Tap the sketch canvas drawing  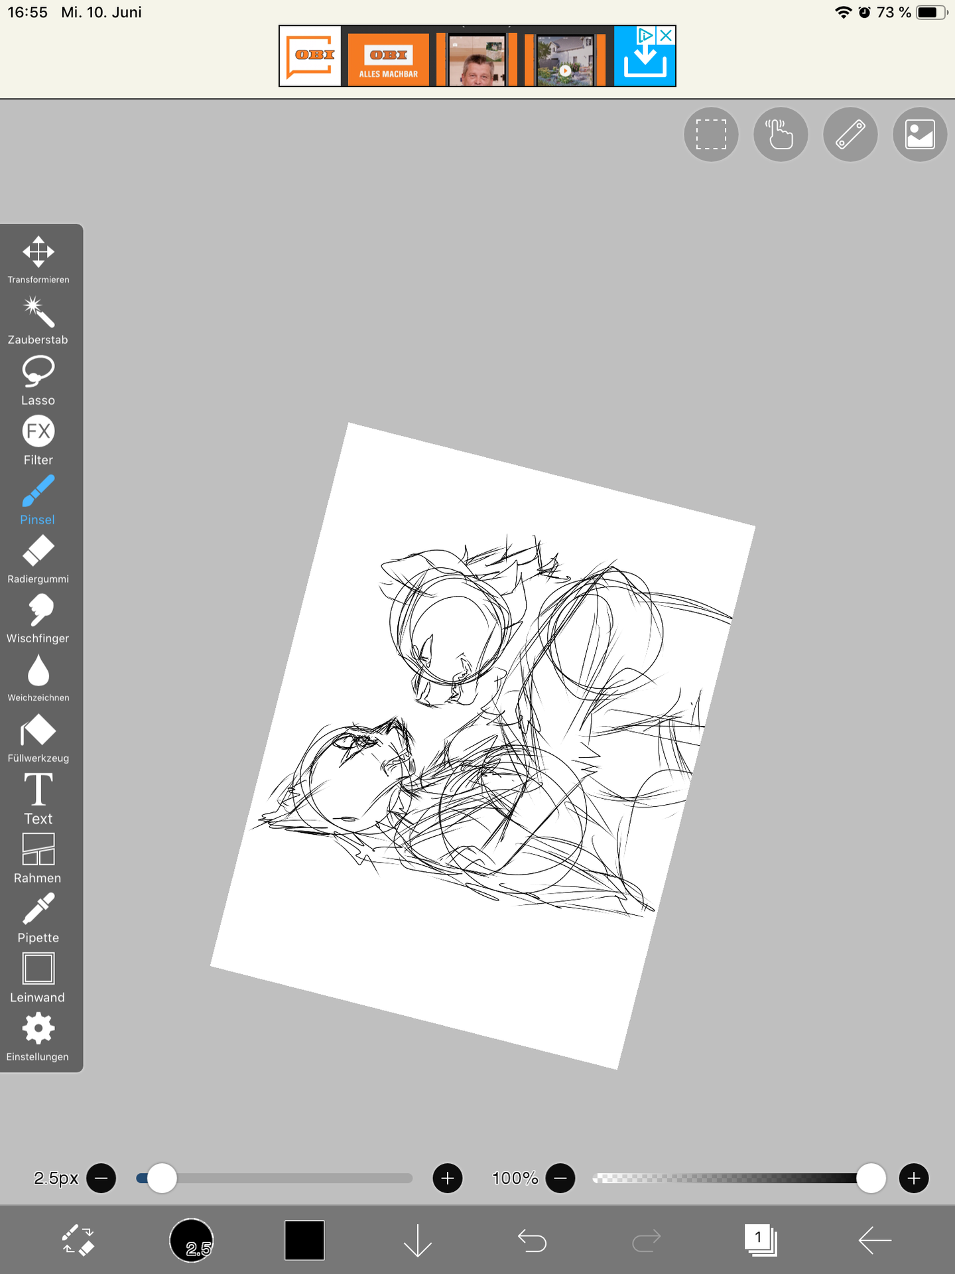[483, 745]
